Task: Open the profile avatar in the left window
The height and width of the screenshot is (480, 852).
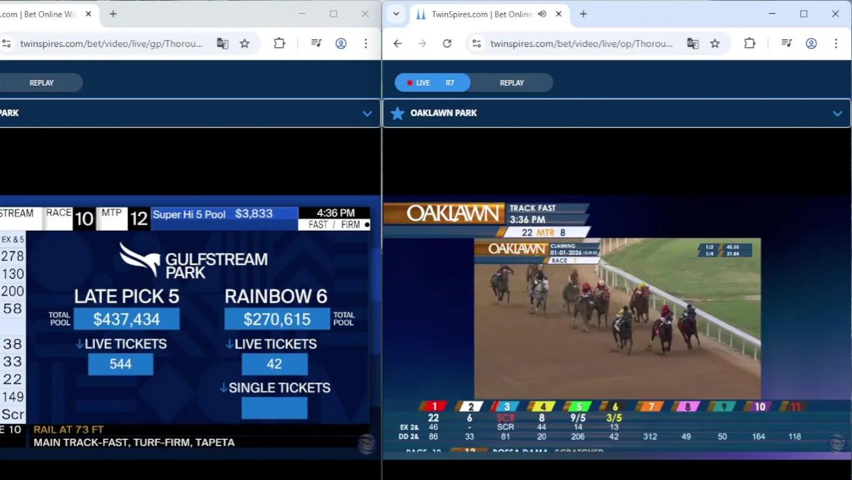Action: click(x=341, y=43)
